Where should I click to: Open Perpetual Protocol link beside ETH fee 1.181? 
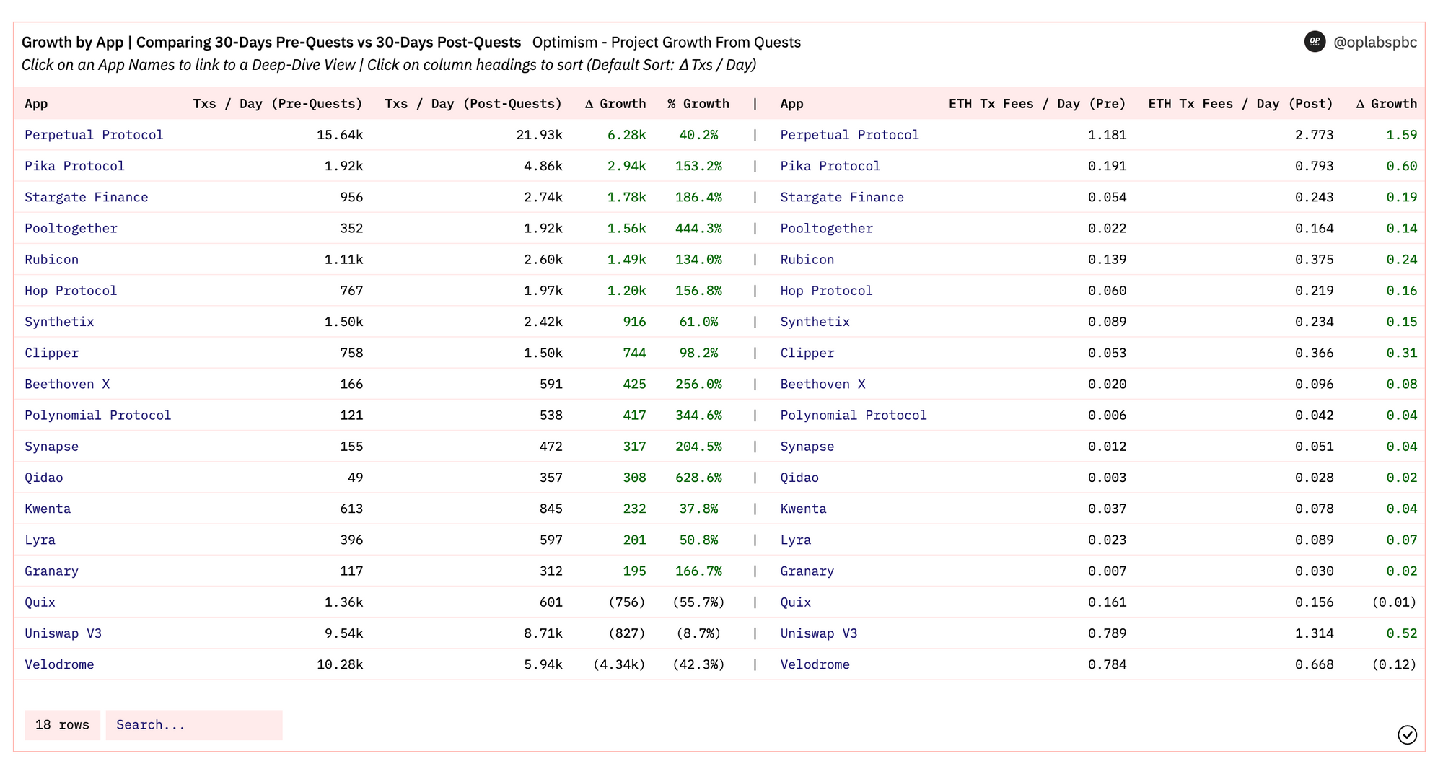[849, 135]
